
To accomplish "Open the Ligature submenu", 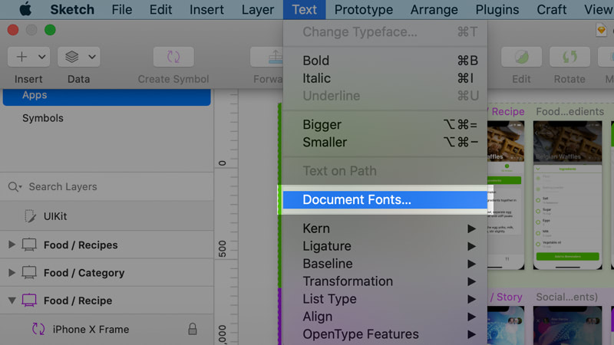I will click(385, 246).
